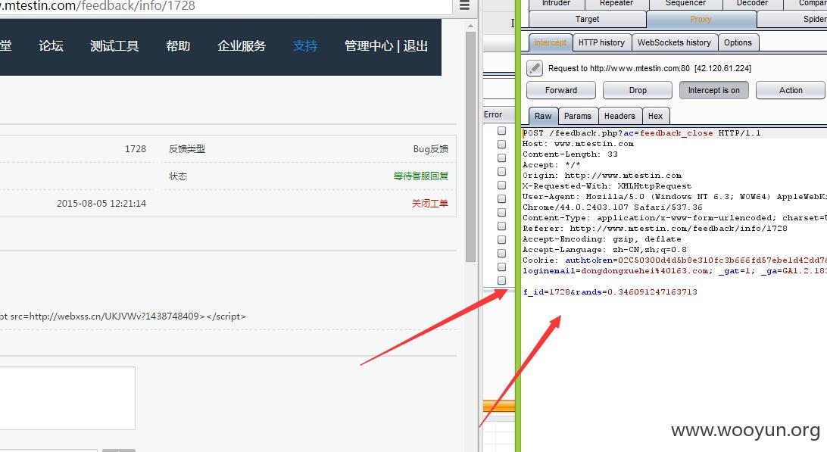Tick the third checkbox under the Error column
827x452 pixels.
tap(501, 157)
